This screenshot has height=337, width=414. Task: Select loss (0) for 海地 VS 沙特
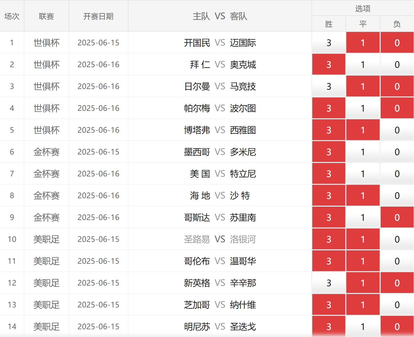pos(397,196)
